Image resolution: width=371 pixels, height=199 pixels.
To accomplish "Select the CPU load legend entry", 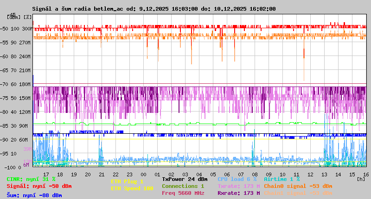I will tap(237, 179).
